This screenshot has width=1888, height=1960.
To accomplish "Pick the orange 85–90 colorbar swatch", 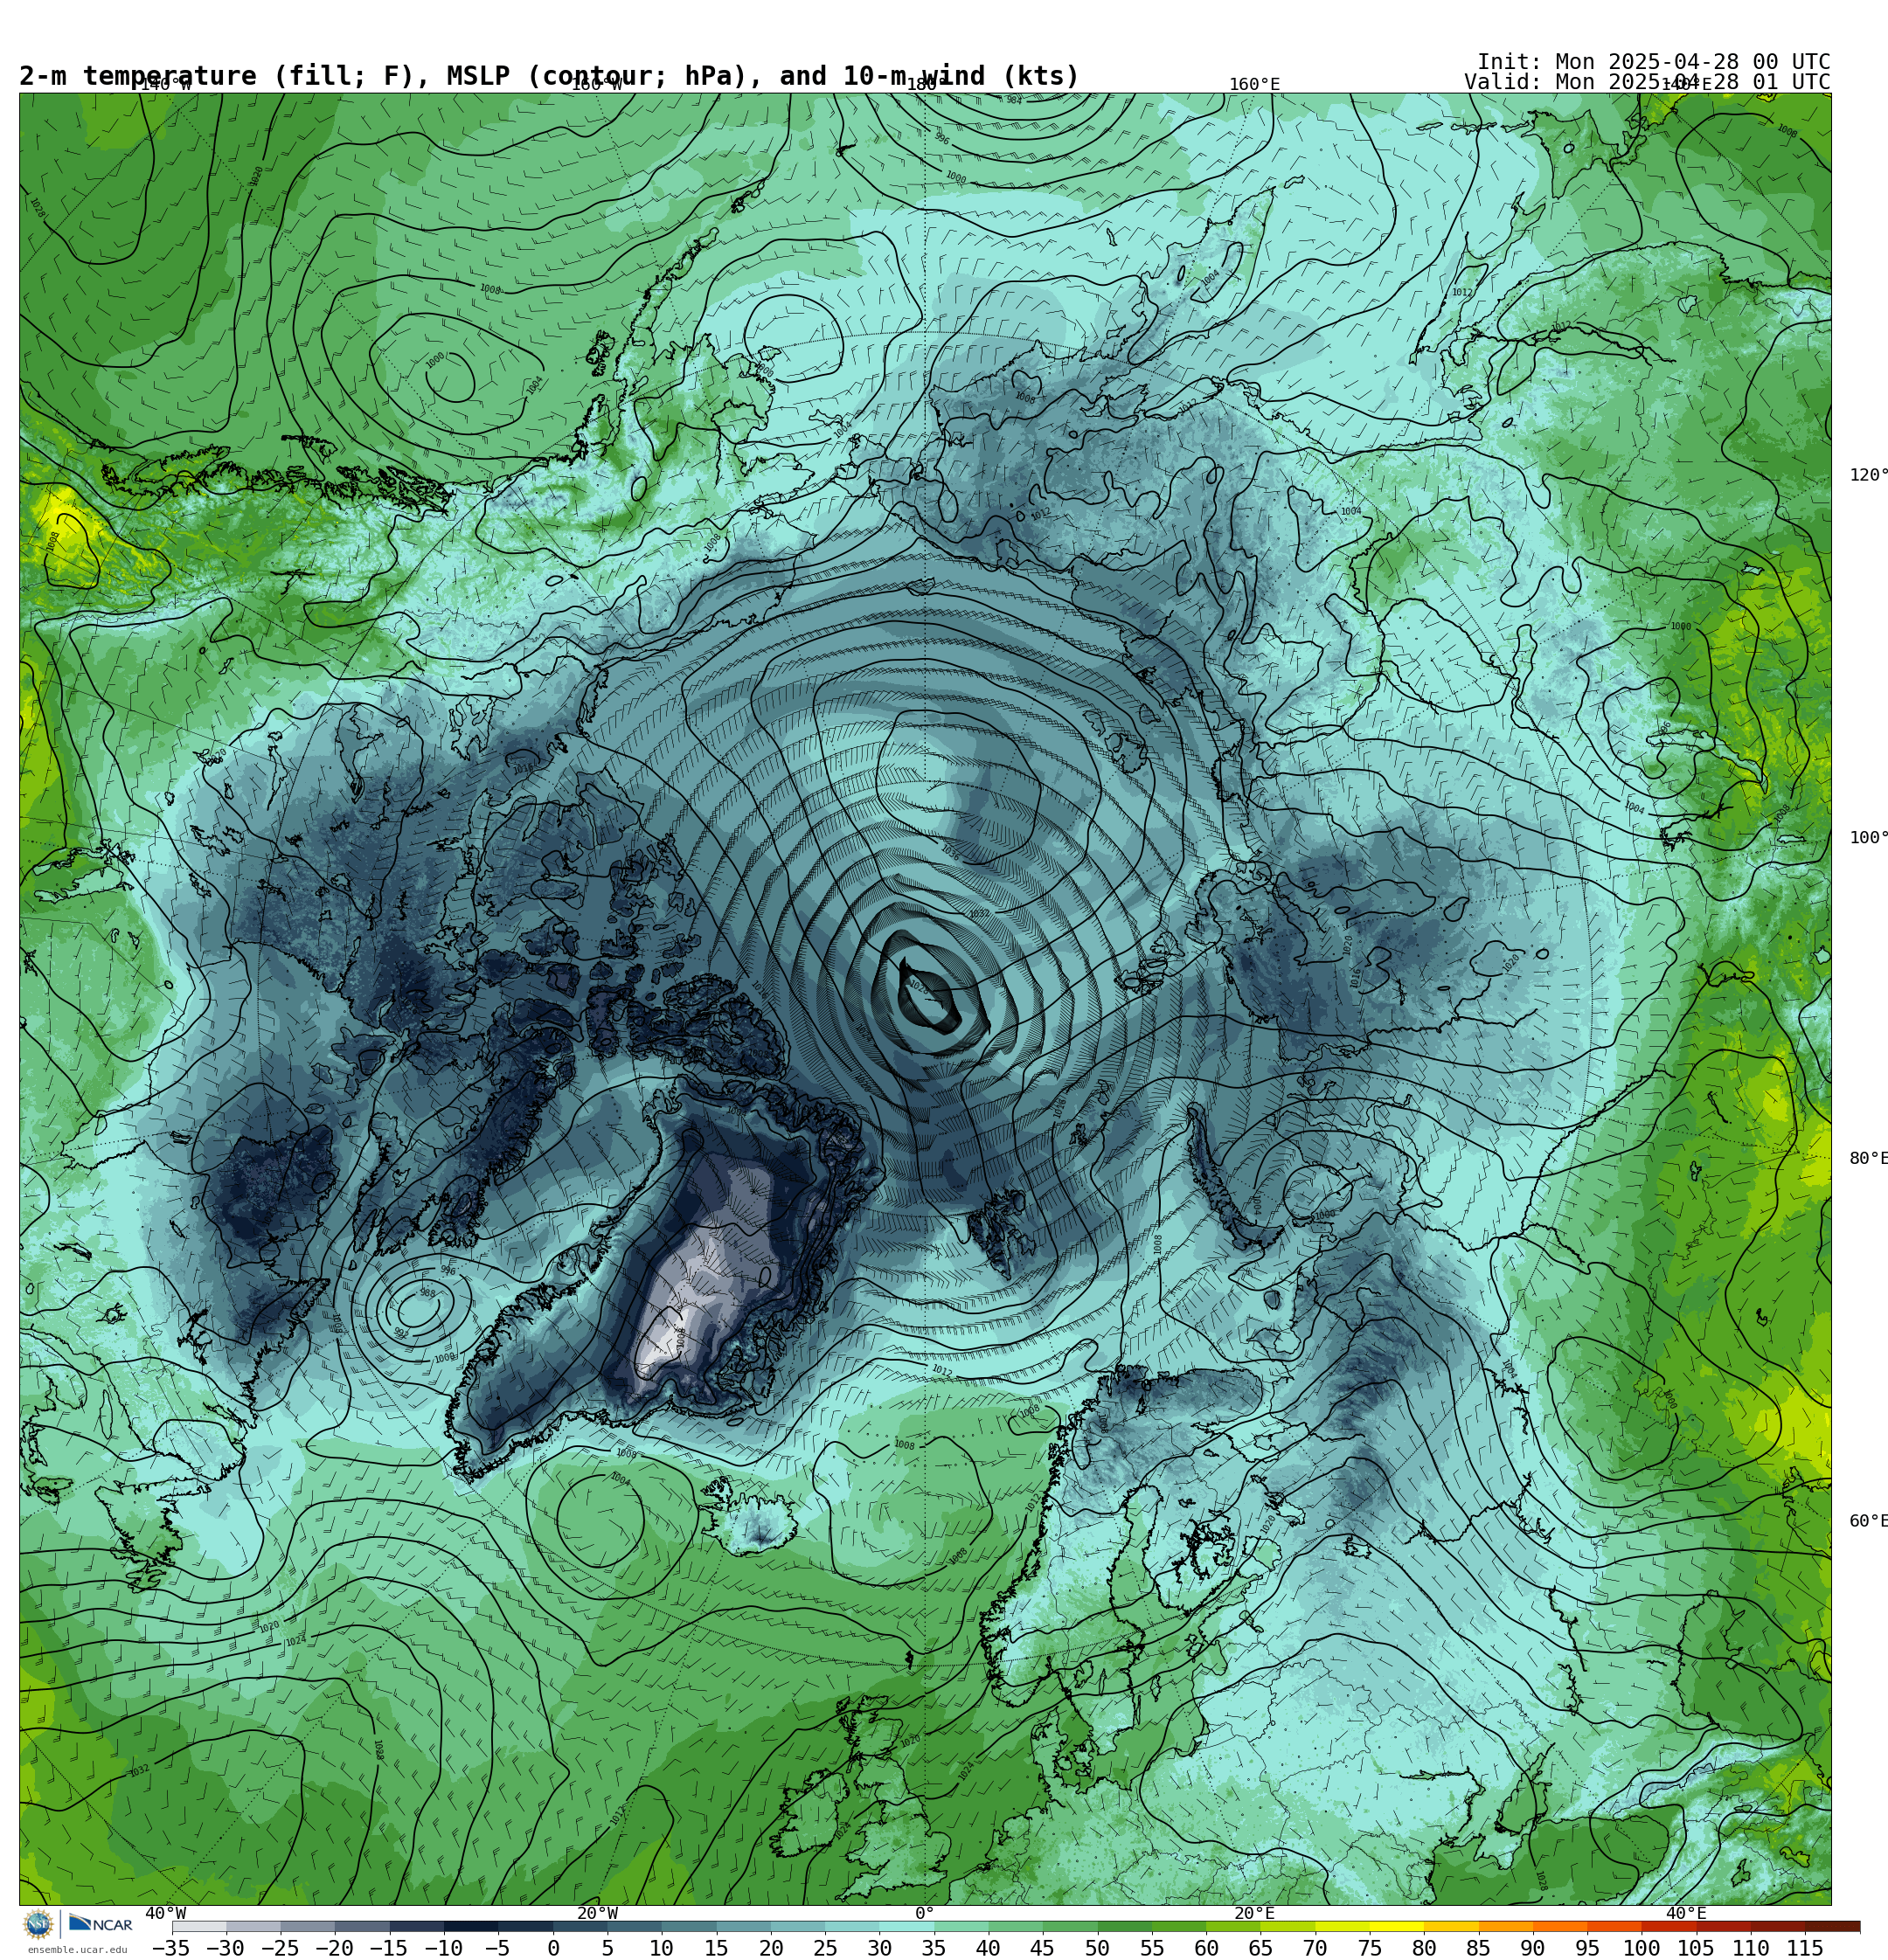I will pos(1506,1926).
